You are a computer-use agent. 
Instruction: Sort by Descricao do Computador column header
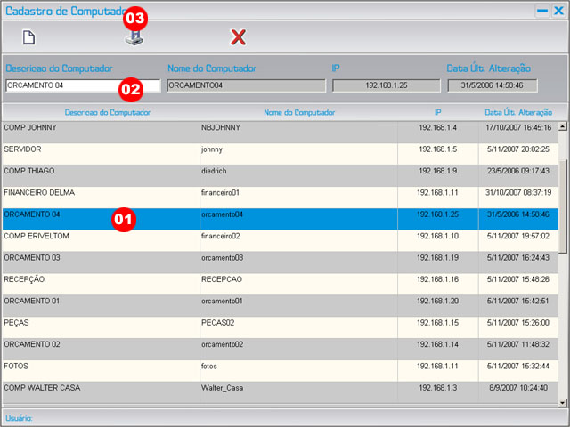pos(107,113)
